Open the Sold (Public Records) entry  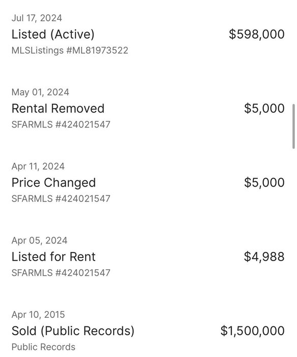[x=73, y=331]
